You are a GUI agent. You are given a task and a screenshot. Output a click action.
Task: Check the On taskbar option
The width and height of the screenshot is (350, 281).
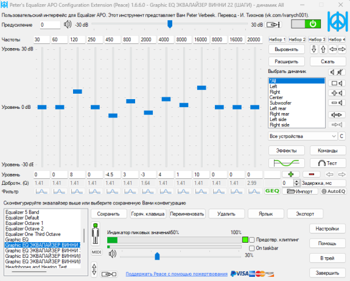tap(252, 248)
